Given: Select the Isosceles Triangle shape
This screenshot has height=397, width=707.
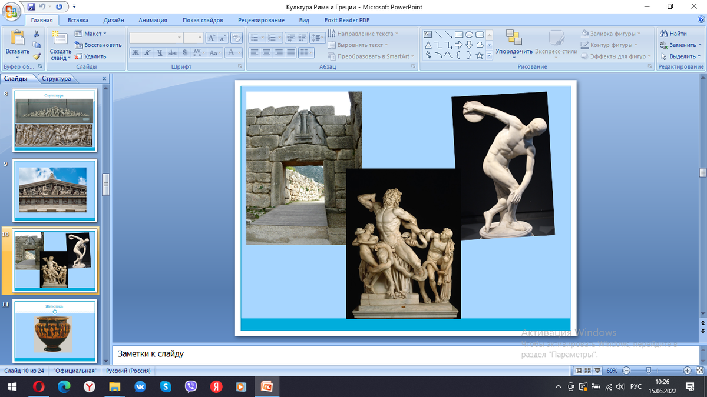Looking at the screenshot, I should click(x=428, y=45).
